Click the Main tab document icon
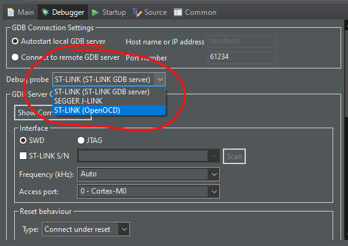The width and height of the screenshot is (348, 246). [x=10, y=12]
